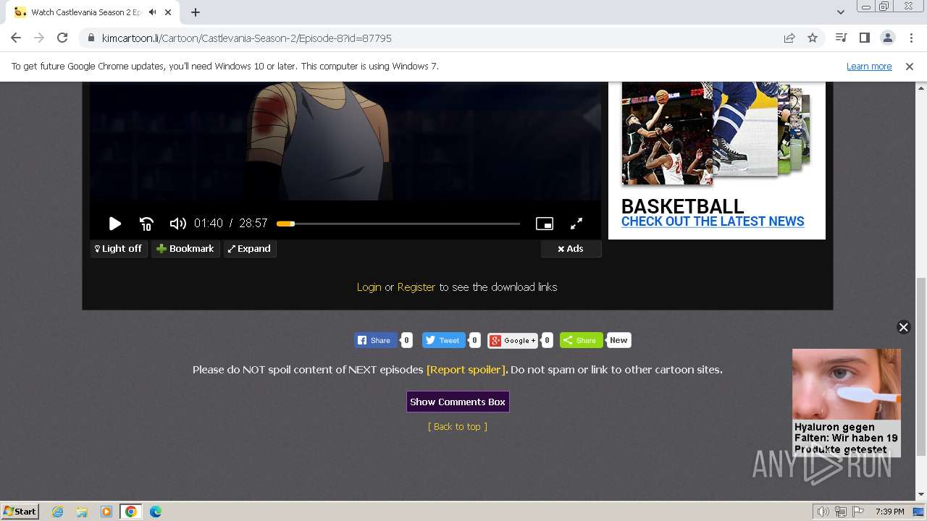Open the Hyaluron gegen Falten ad
927x521 pixels.
[x=846, y=402]
